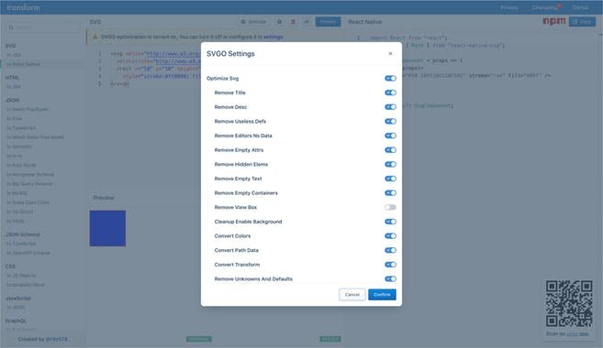Select SVG to JSX in sidebar
Screen dimensions: 603x348
click(x=14, y=55)
